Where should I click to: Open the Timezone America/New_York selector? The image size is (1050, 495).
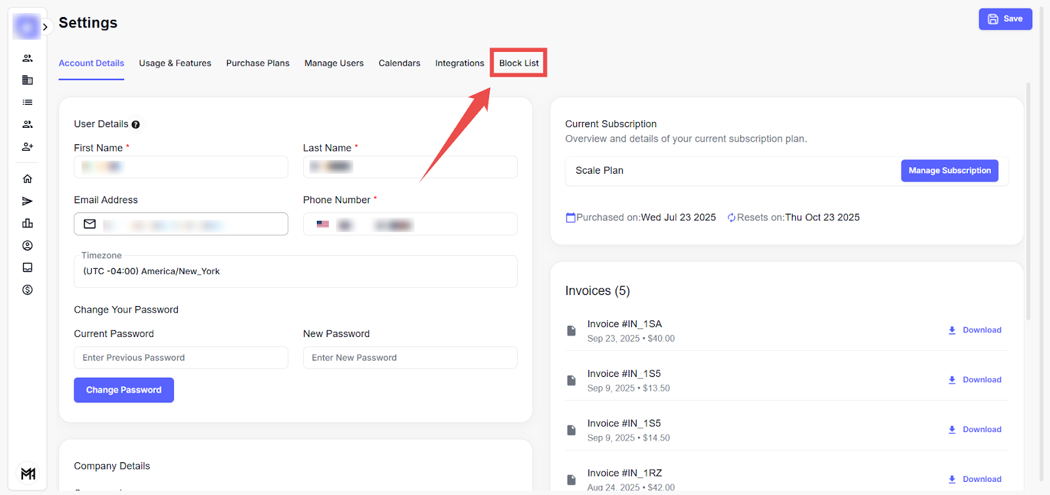pyautogui.click(x=295, y=271)
